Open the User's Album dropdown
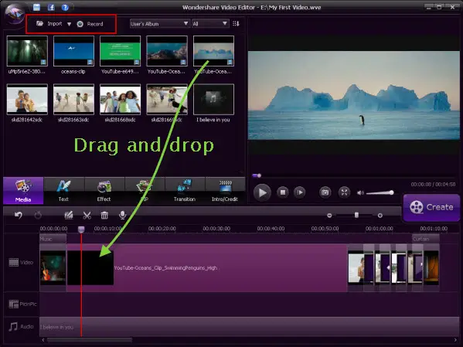The width and height of the screenshot is (463, 347). [159, 24]
